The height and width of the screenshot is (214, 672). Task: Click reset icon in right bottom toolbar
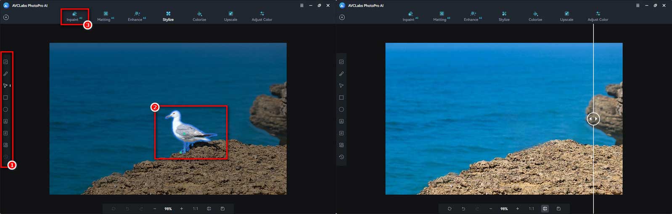450,209
